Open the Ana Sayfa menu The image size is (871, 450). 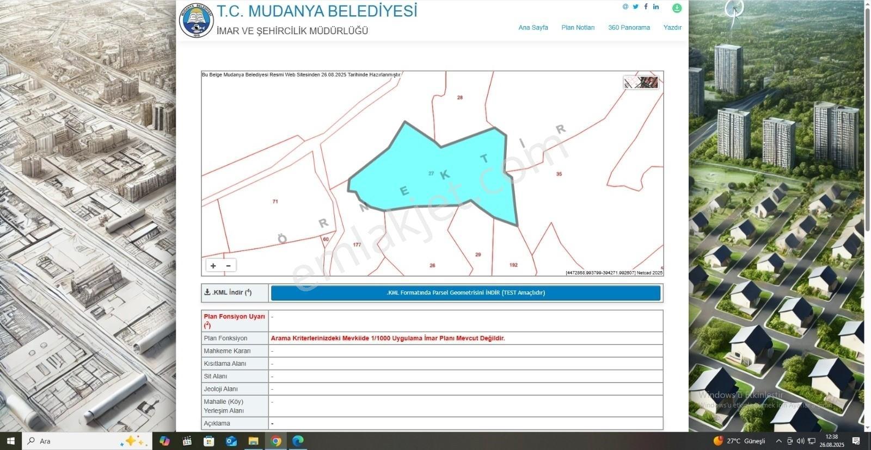[x=533, y=27]
